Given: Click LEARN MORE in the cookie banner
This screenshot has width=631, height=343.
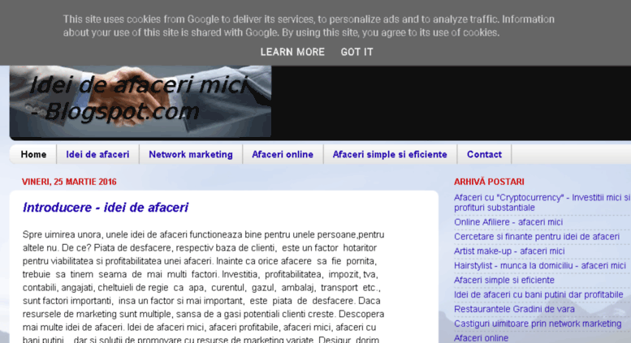Looking at the screenshot, I should coord(292,52).
